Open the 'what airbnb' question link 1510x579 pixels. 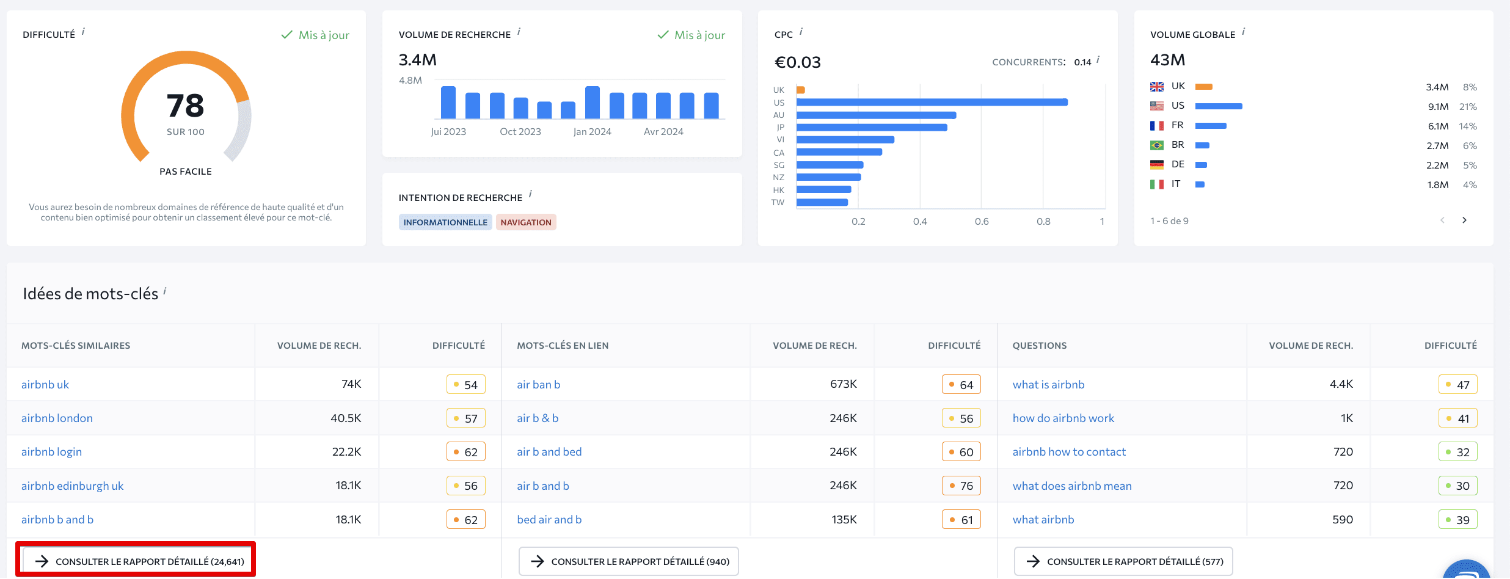1043,520
